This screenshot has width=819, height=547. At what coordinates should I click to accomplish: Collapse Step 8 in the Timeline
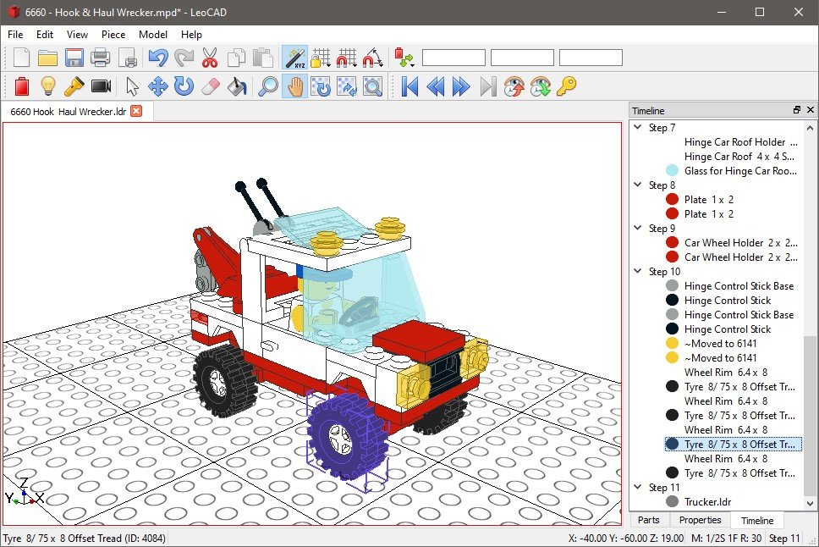pyautogui.click(x=637, y=185)
